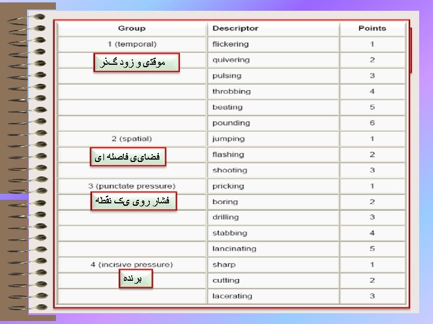Click points value 2 in quivering row
This screenshot has height=324, width=433.
pyautogui.click(x=372, y=60)
